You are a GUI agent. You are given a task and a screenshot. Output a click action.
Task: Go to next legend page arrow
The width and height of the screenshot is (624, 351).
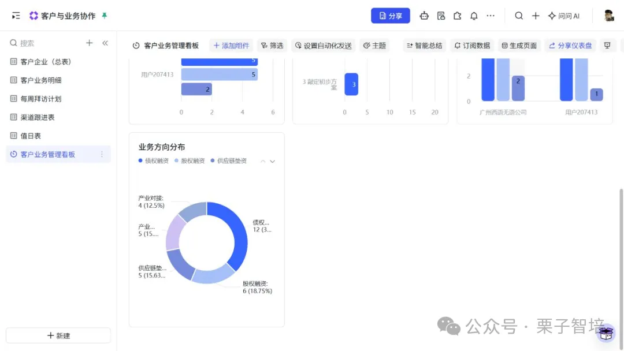(x=273, y=162)
